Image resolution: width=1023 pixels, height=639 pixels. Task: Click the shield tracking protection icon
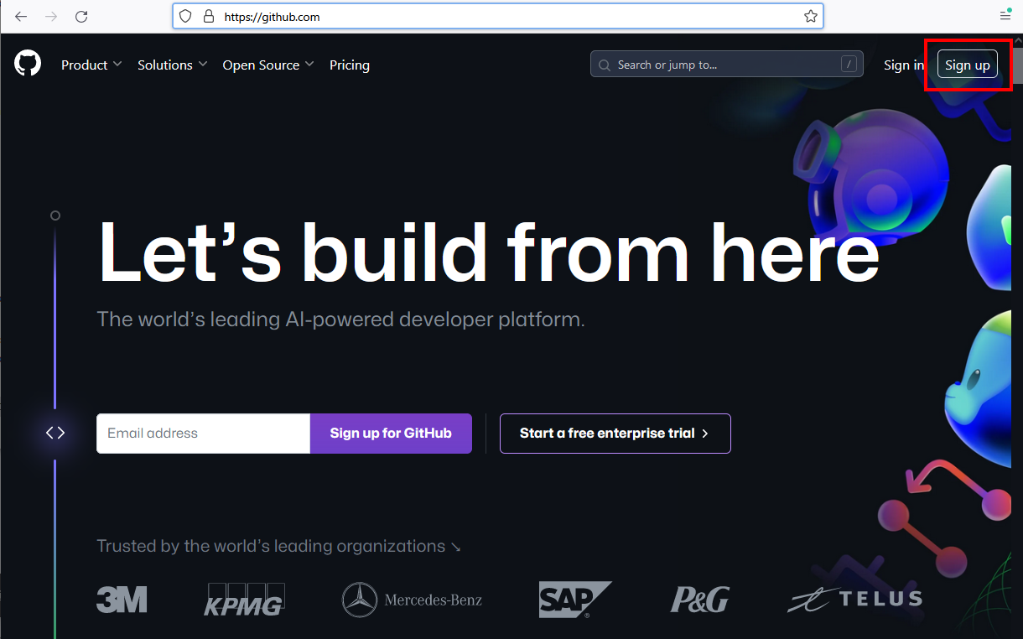click(186, 17)
